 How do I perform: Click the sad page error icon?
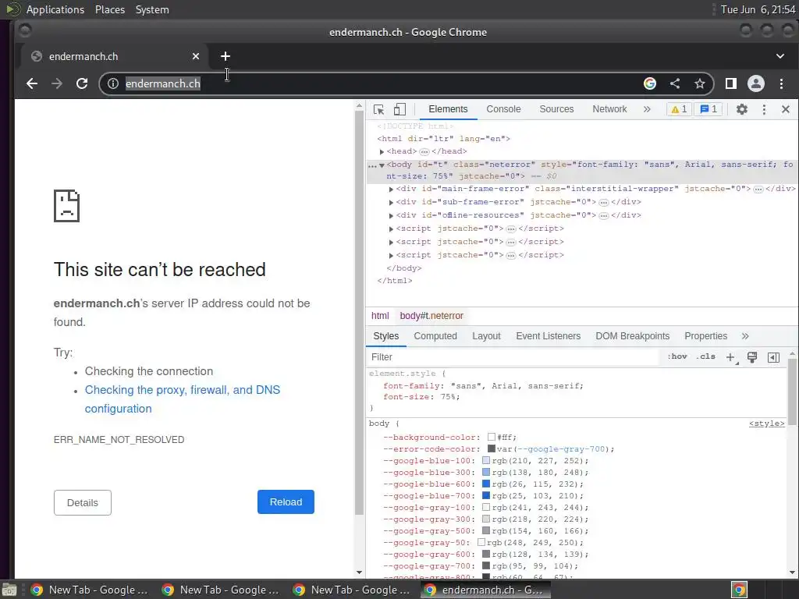tap(67, 206)
